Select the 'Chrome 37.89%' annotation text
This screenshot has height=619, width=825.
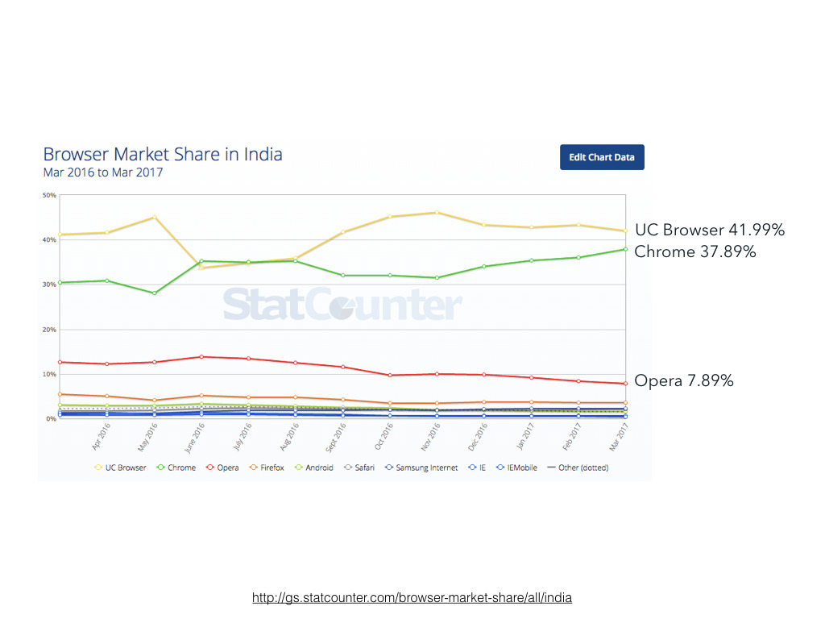coord(694,252)
